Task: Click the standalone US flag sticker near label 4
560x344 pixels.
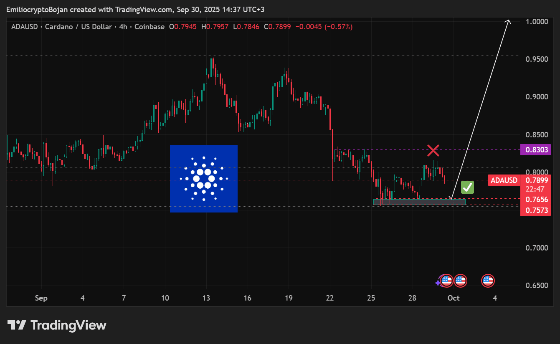Action: 489,281
